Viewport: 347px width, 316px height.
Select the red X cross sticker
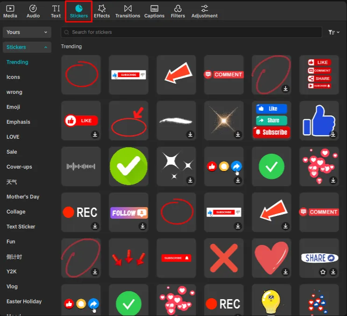point(224,258)
